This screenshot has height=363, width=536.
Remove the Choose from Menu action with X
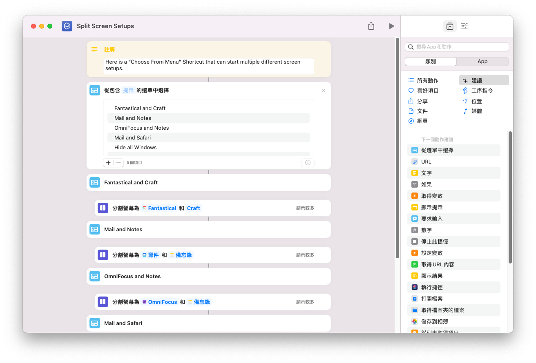click(324, 91)
